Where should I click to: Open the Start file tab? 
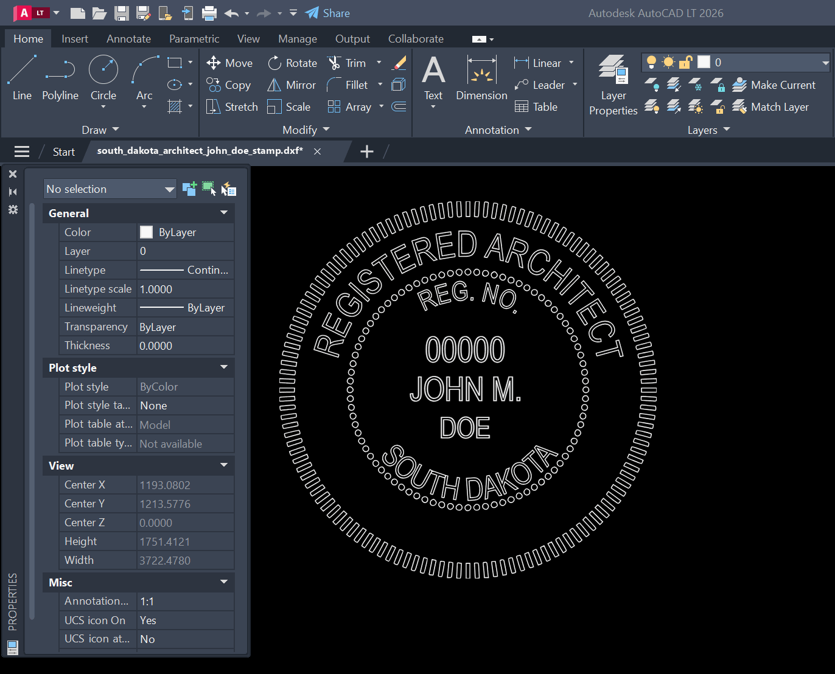point(63,151)
